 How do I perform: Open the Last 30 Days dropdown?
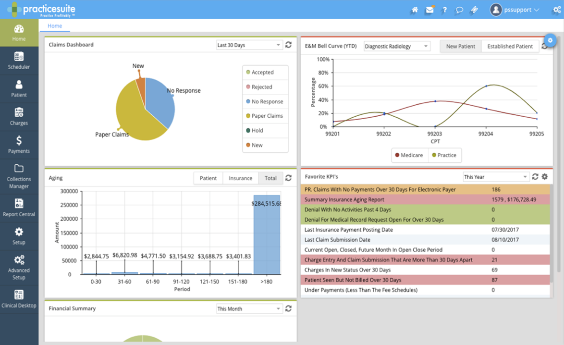pos(249,45)
